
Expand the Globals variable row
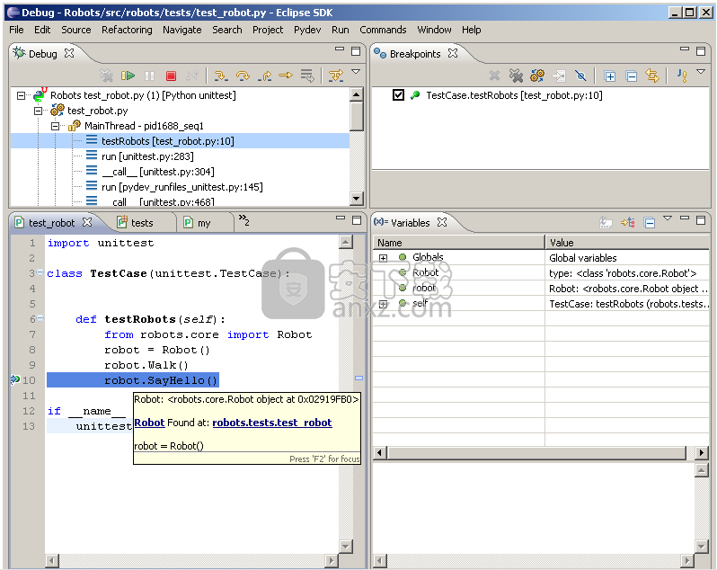(x=383, y=258)
